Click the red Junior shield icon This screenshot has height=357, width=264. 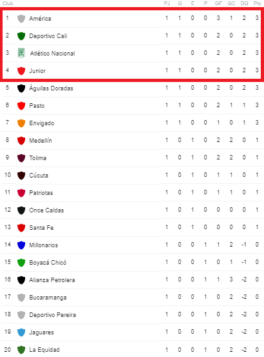[x=21, y=71]
